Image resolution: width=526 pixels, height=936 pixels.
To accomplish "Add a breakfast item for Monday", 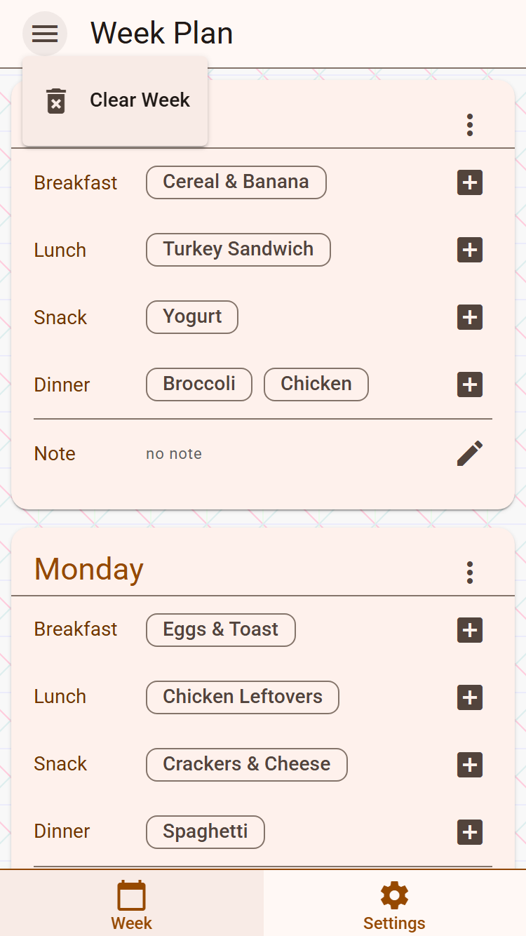I will point(470,630).
